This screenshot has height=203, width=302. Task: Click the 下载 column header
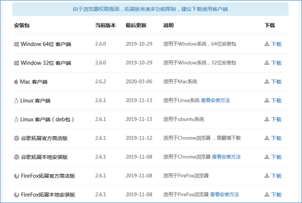pos(269,26)
